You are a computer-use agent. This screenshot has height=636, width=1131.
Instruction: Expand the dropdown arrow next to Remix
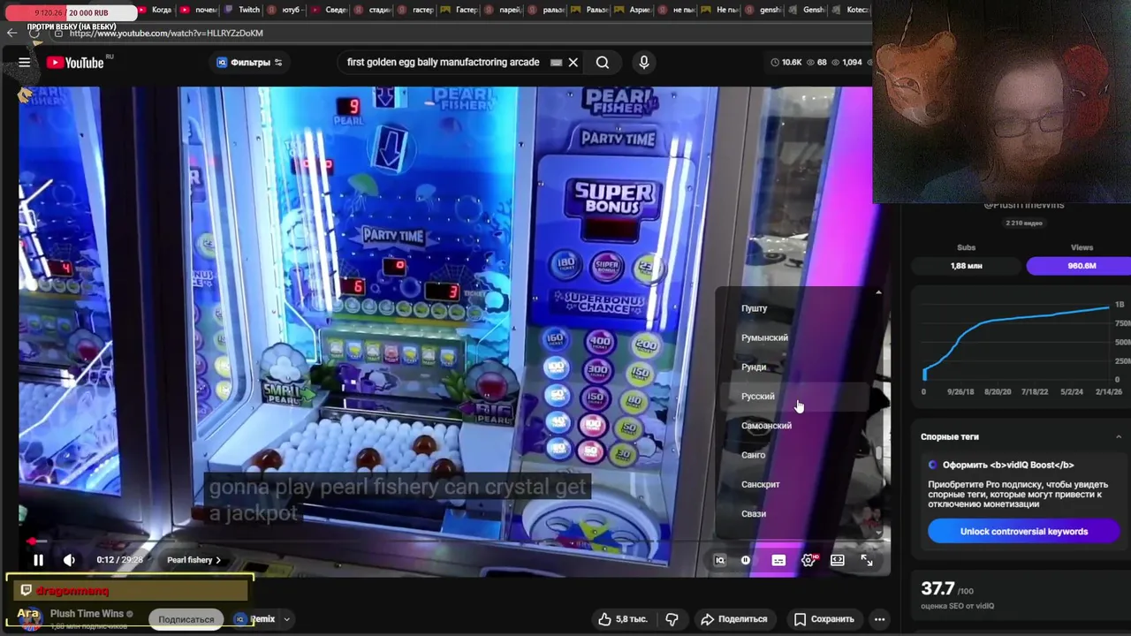click(x=286, y=619)
